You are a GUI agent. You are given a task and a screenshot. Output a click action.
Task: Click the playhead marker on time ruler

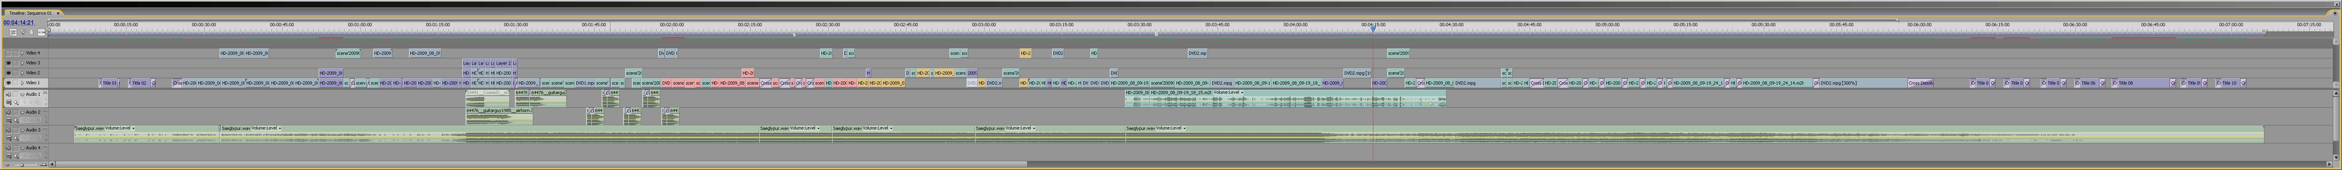click(1373, 29)
